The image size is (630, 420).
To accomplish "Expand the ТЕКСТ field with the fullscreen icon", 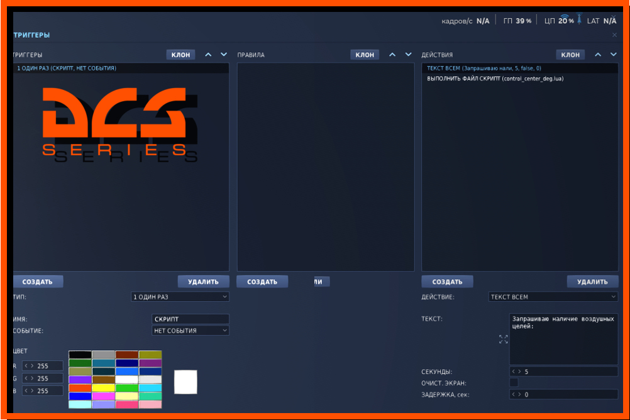I will tap(503, 340).
